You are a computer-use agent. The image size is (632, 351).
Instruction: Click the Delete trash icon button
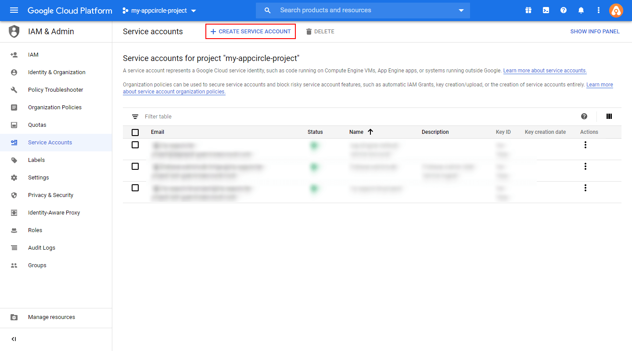(320, 32)
